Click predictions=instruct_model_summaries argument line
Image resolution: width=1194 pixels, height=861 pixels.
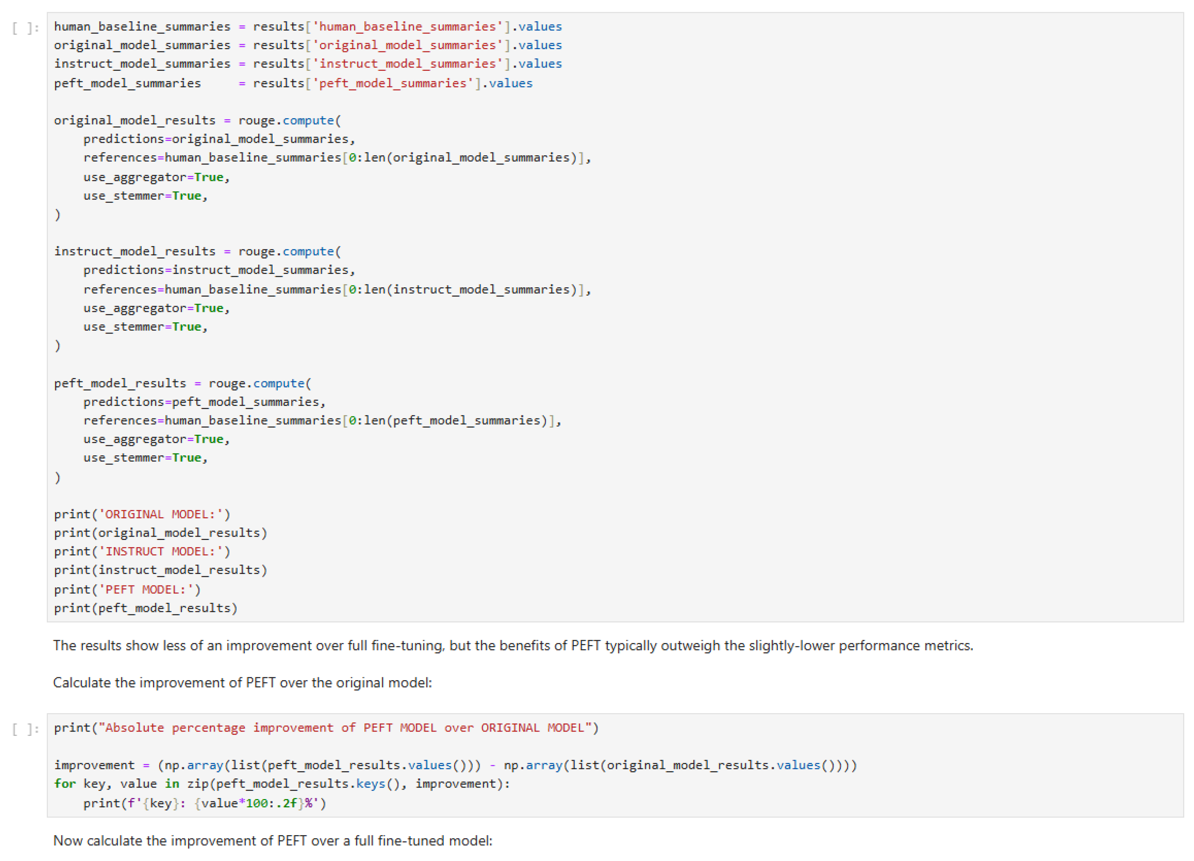[219, 270]
